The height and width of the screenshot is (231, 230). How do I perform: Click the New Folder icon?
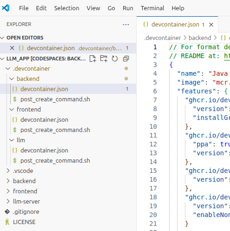[104, 59]
